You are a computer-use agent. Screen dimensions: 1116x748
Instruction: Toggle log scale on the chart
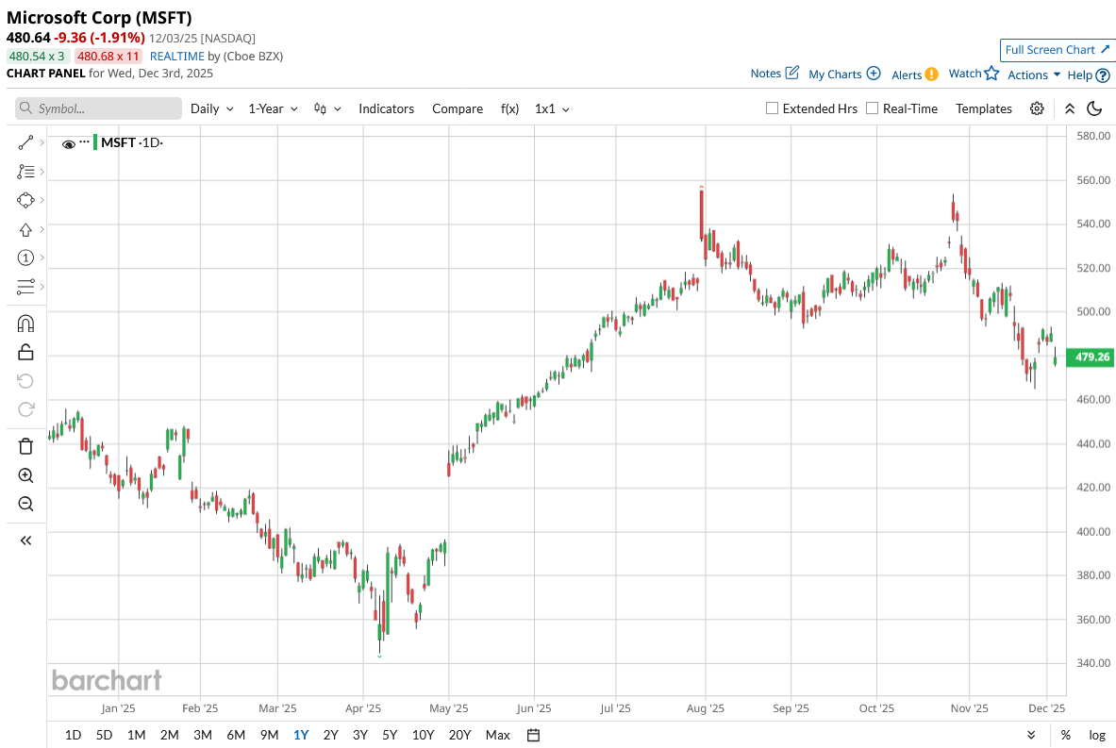coord(1097,735)
